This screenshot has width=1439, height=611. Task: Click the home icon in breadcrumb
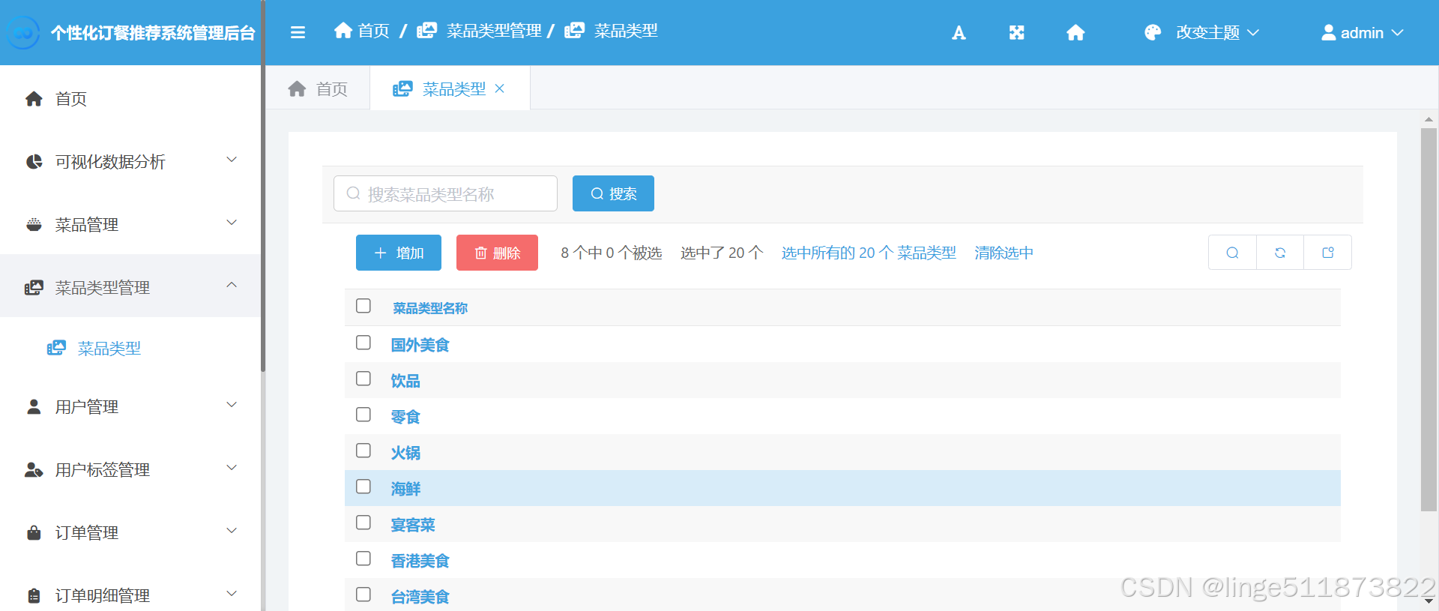click(343, 30)
